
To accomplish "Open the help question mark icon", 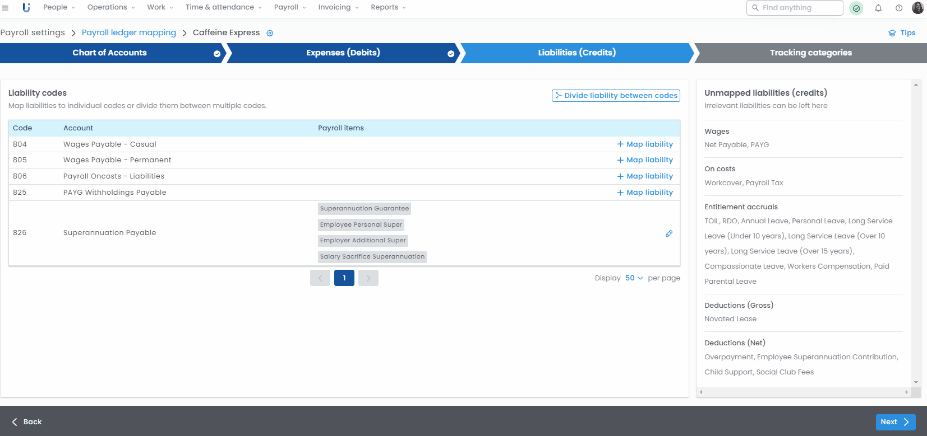I will tap(899, 8).
